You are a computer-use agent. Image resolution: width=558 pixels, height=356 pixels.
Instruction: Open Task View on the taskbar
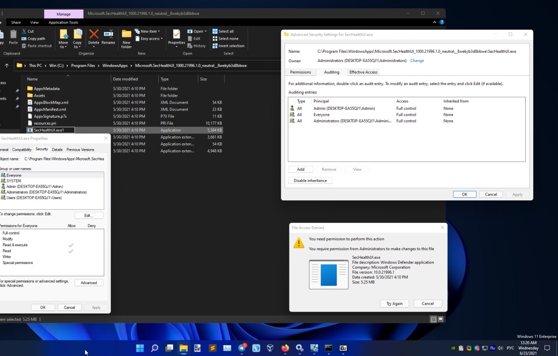click(x=169, y=348)
